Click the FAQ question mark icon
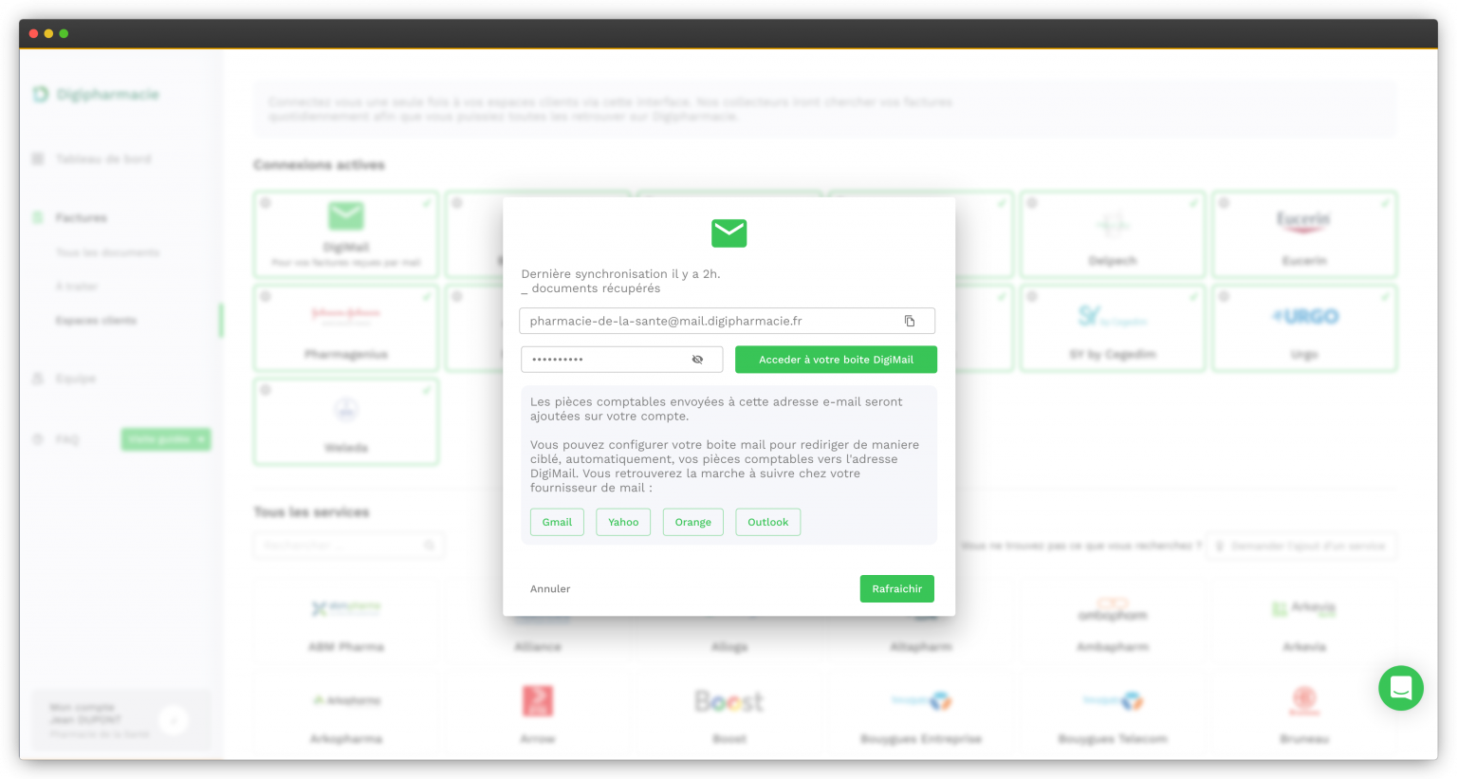The height and width of the screenshot is (779, 1457). [x=40, y=439]
